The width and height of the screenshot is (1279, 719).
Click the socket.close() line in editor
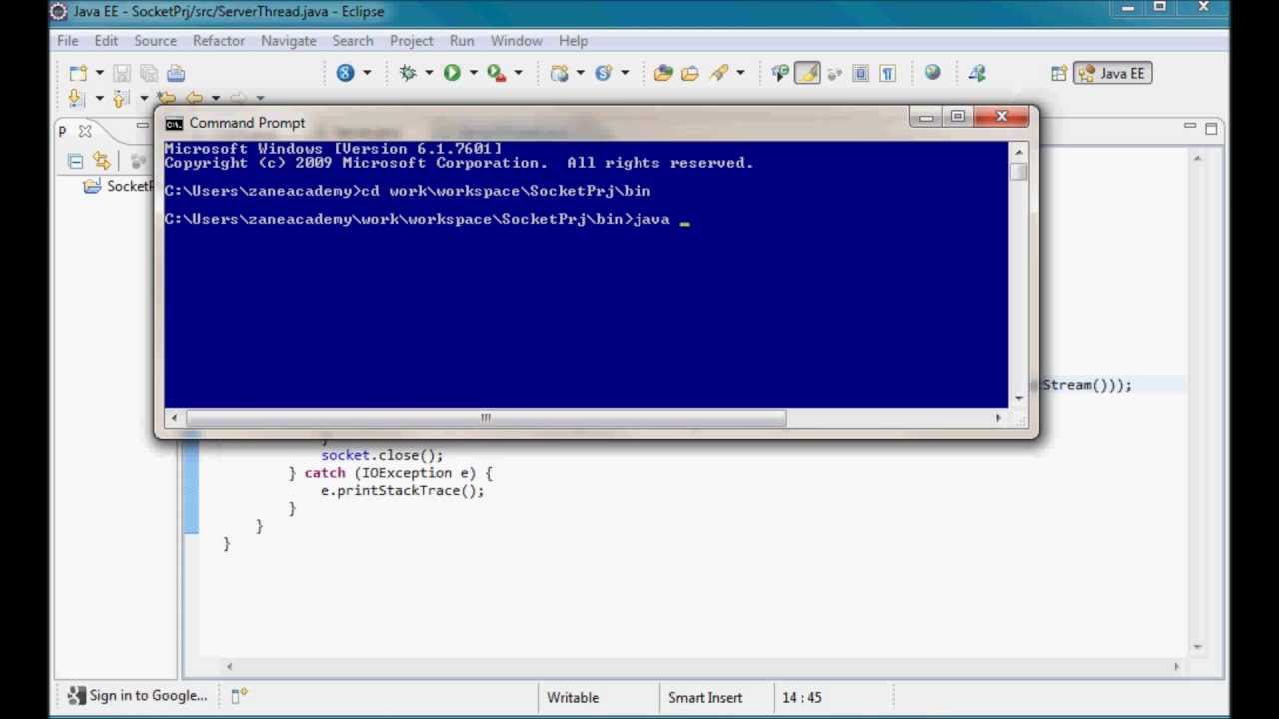click(x=382, y=455)
